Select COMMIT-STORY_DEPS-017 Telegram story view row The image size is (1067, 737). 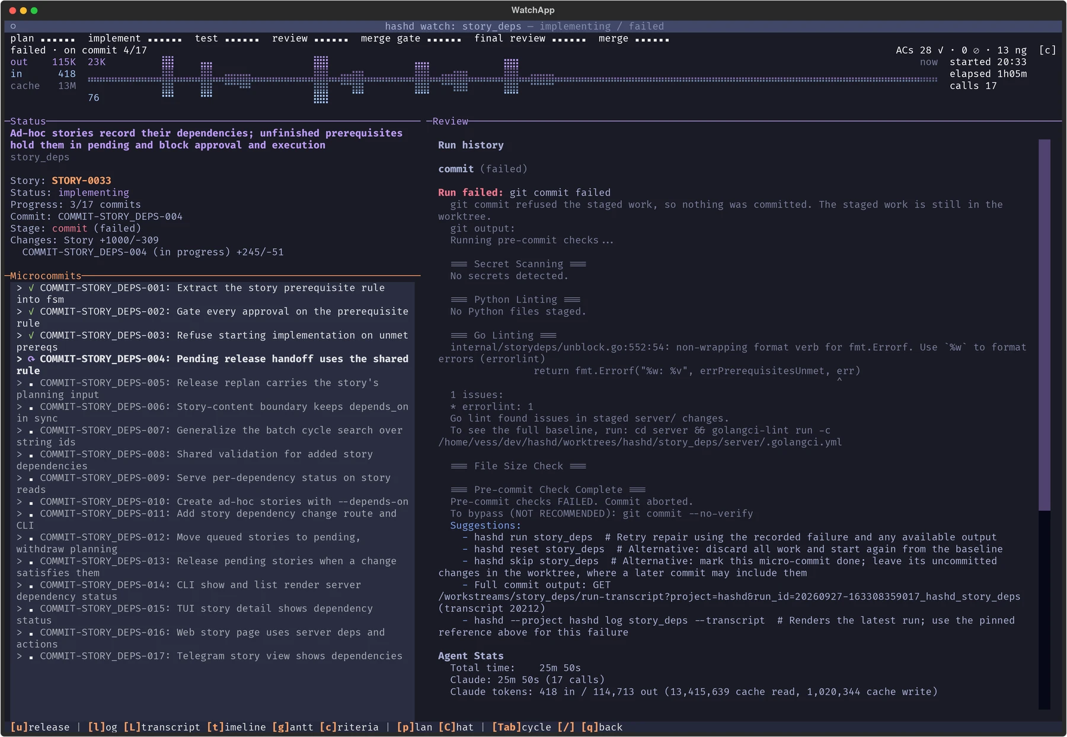(212, 656)
